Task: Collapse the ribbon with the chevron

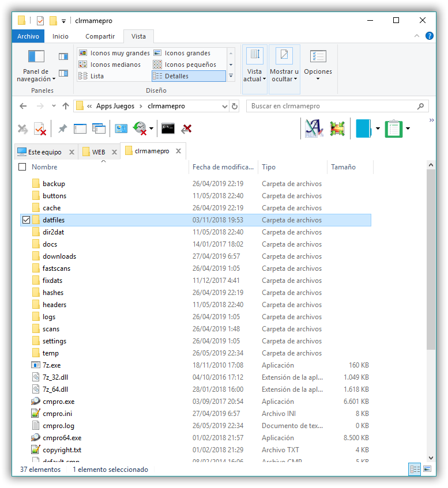Action: (x=416, y=36)
